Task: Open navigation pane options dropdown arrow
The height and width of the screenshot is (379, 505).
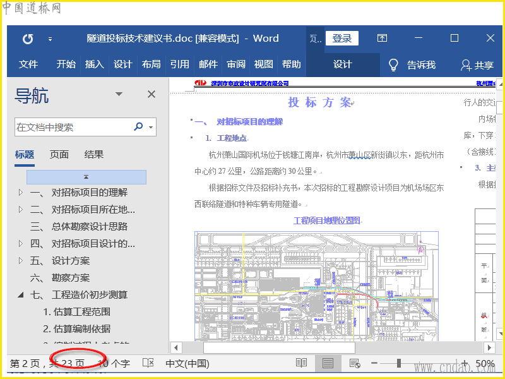Action: click(119, 94)
